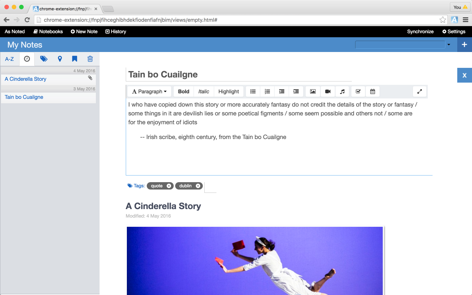This screenshot has width=472, height=295.
Task: Reload the page in Chrome
Action: point(27,20)
